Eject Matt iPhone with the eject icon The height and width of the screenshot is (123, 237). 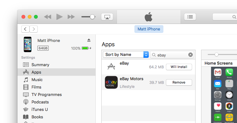click(89, 40)
